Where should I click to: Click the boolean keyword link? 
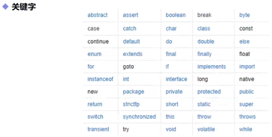tap(176, 15)
